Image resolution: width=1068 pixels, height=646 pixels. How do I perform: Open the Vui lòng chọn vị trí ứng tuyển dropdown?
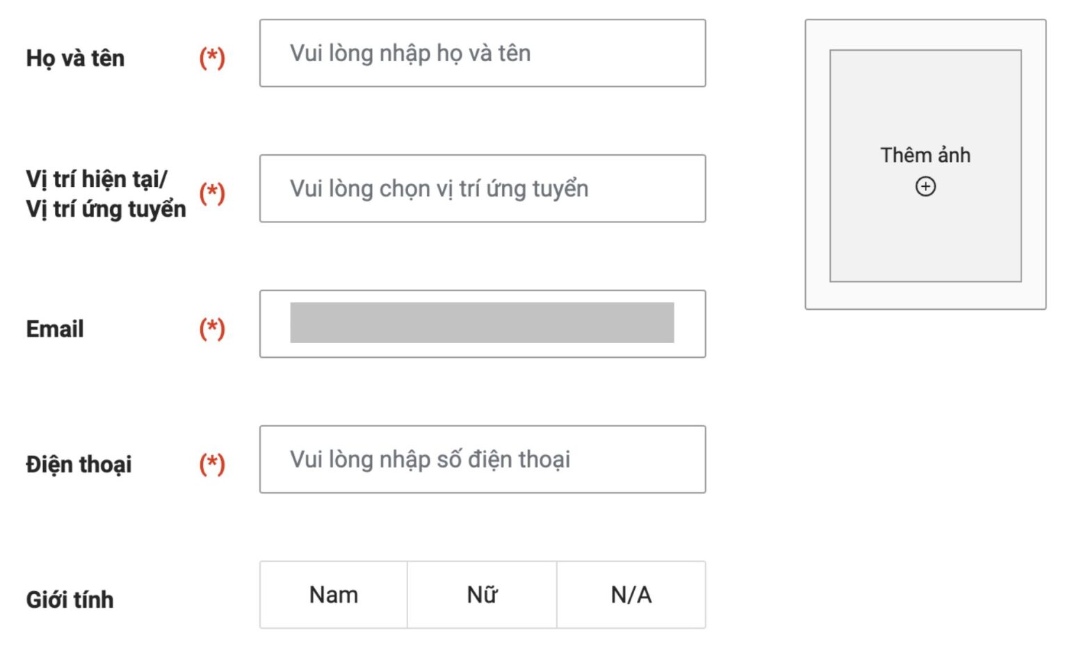482,188
